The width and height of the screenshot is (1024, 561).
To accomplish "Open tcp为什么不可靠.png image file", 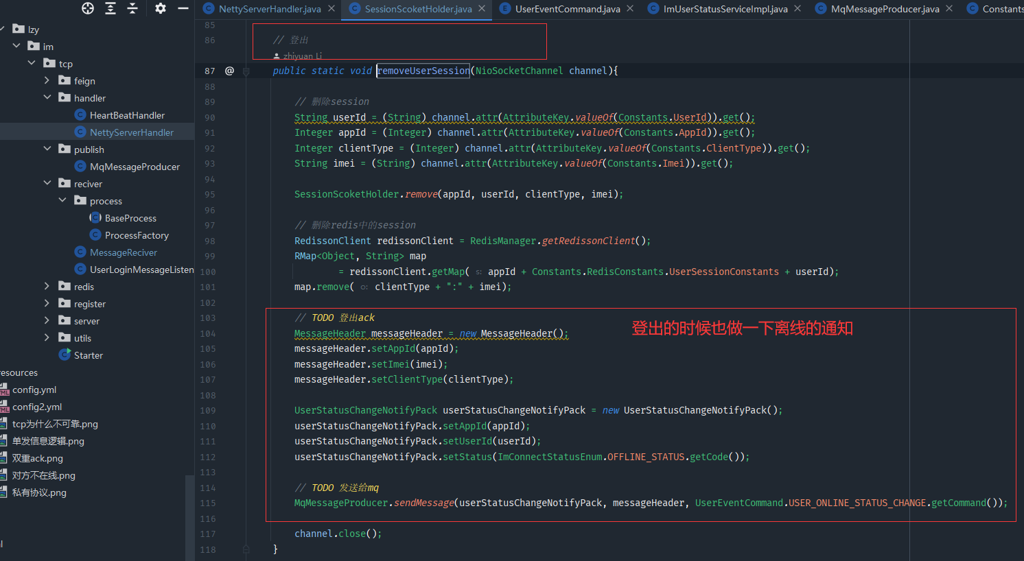I will click(x=55, y=424).
